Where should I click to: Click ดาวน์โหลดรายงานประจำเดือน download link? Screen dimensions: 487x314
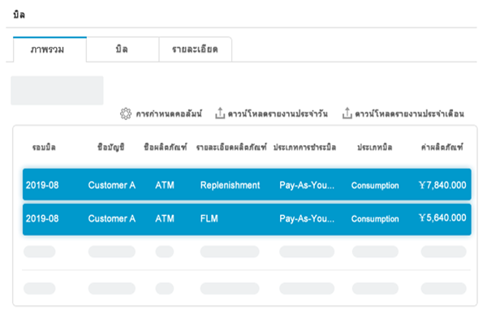(x=409, y=114)
